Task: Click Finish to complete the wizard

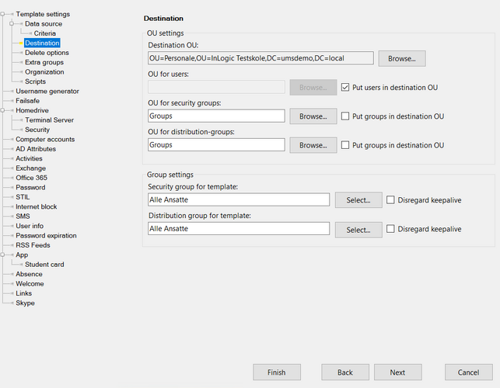Action: coord(276,372)
